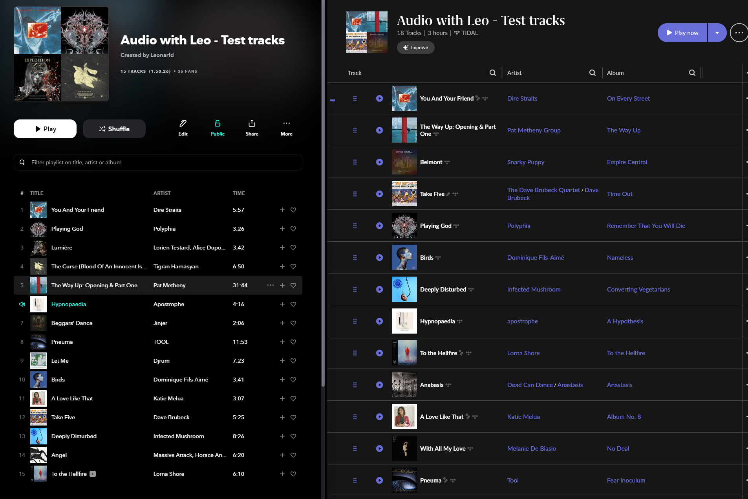Search in the Track column magnifier

coord(493,73)
